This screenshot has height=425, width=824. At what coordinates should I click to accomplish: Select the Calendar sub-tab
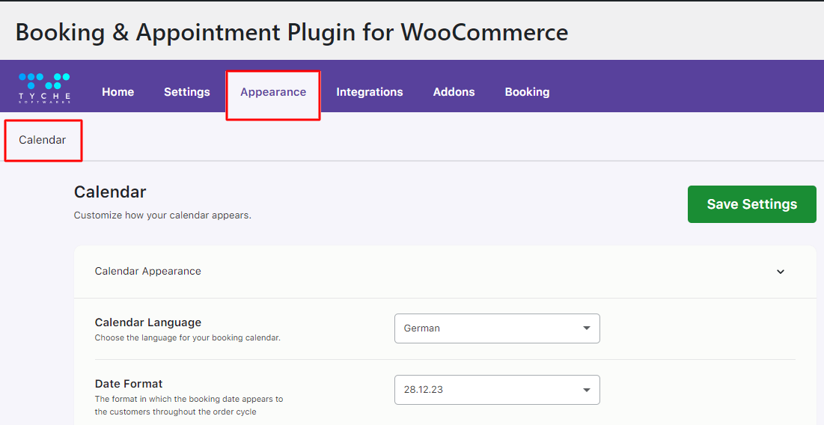[x=43, y=140]
